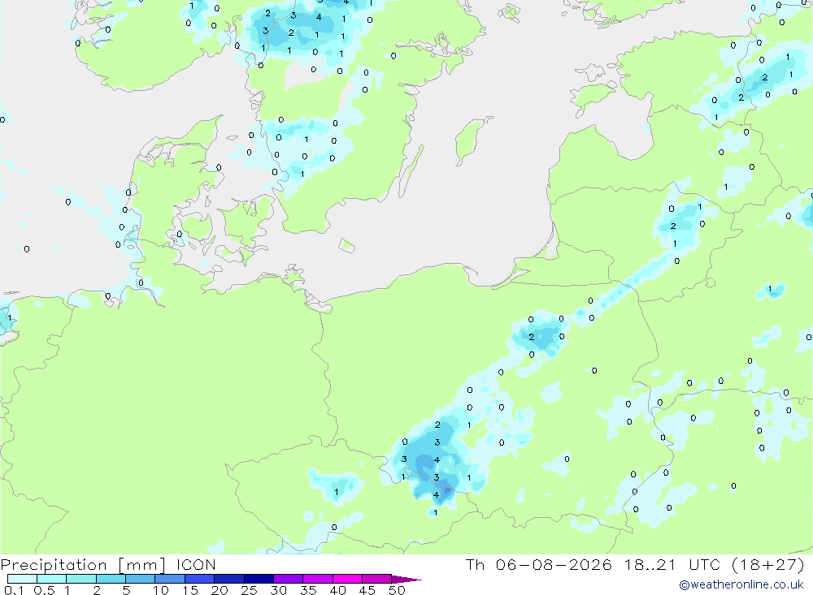The height and width of the screenshot is (595, 813).
Task: Click the legend swatch between 45 and 50
Action: click(377, 579)
